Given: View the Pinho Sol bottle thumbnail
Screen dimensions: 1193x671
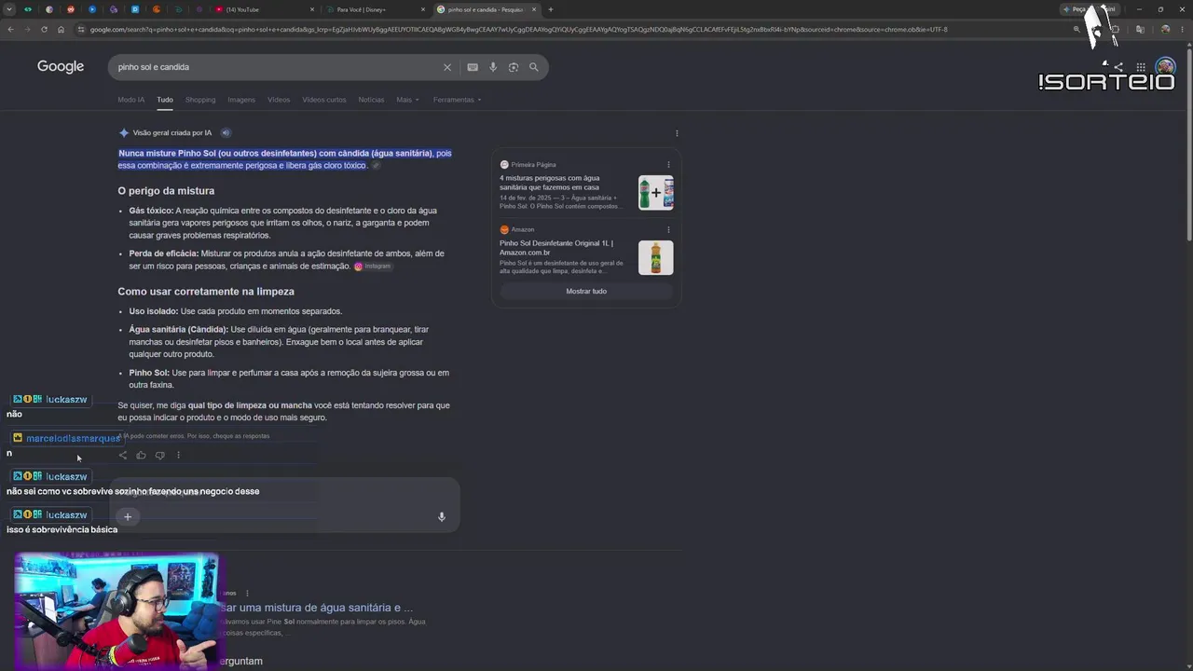Looking at the screenshot, I should click(x=655, y=258).
